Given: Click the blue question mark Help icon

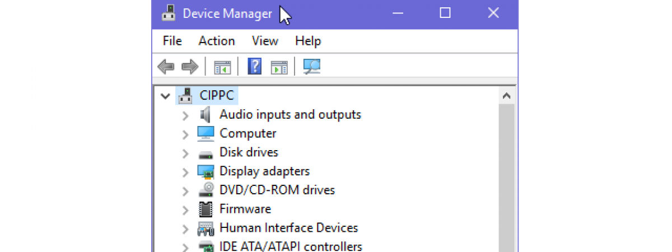Looking at the screenshot, I should point(254,67).
